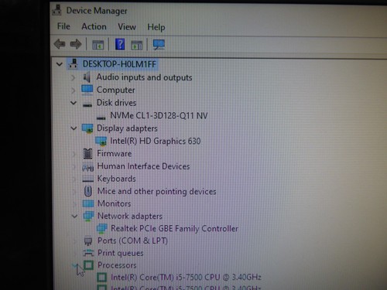This screenshot has height=290, width=387.
Task: Click the Human Interface Devices icon
Action: tap(88, 167)
